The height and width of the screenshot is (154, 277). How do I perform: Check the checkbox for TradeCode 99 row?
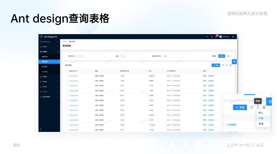pos(66,76)
